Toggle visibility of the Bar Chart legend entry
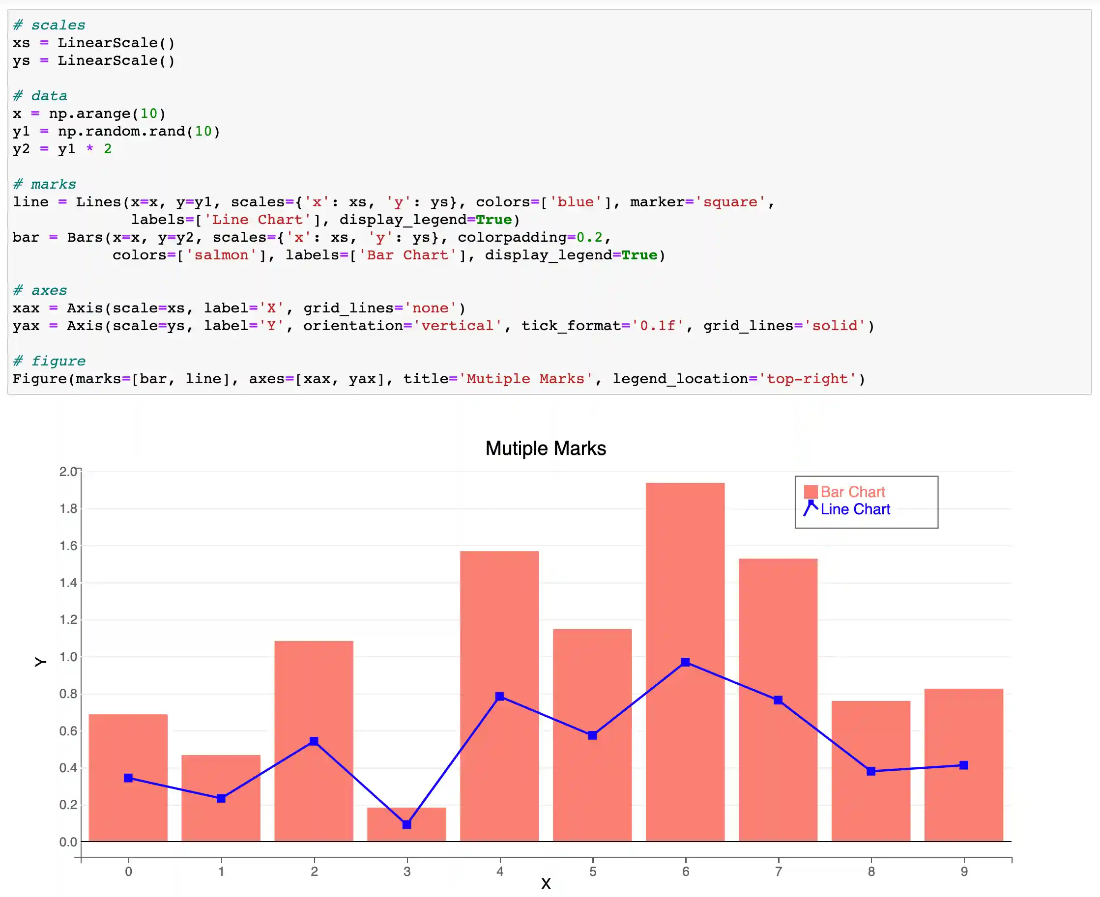The image size is (1100, 897). pyautogui.click(x=852, y=491)
